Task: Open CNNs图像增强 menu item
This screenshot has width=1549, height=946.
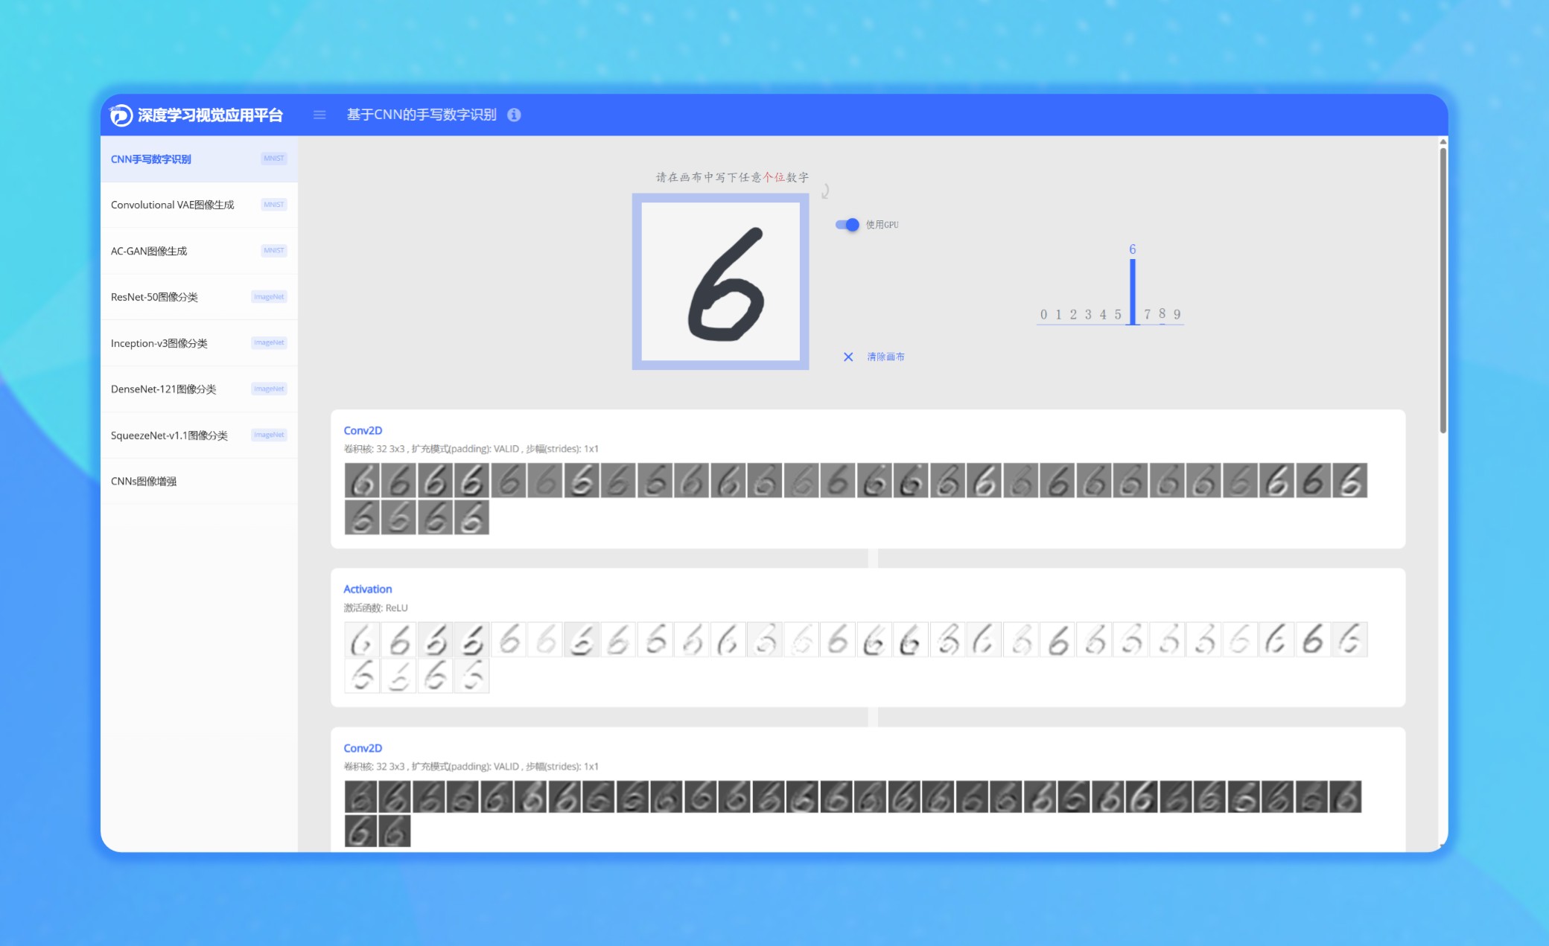Action: 199,482
